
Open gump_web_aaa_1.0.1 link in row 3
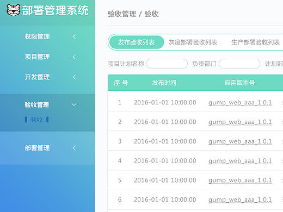click(x=240, y=141)
